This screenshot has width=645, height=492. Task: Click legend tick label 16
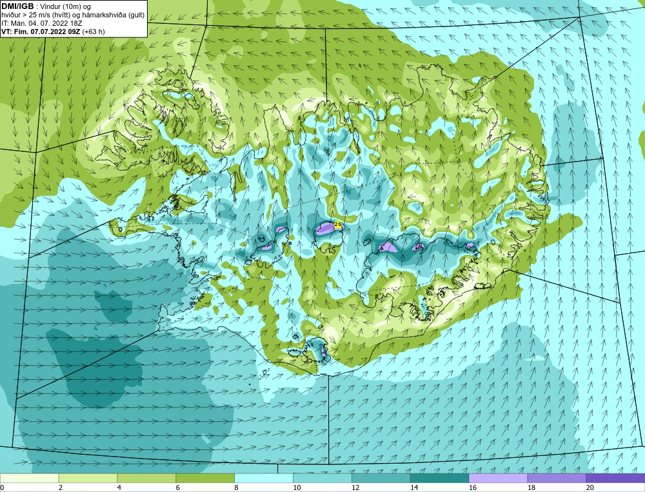[473, 487]
